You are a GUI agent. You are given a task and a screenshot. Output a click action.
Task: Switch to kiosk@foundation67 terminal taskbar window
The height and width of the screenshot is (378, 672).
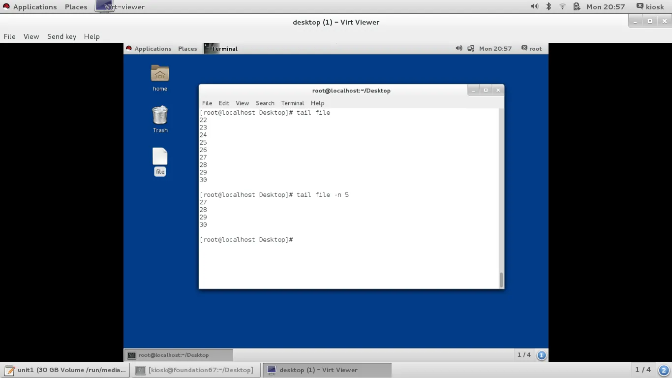coord(196,370)
